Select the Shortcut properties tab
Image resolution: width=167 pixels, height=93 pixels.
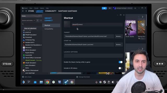51,25
